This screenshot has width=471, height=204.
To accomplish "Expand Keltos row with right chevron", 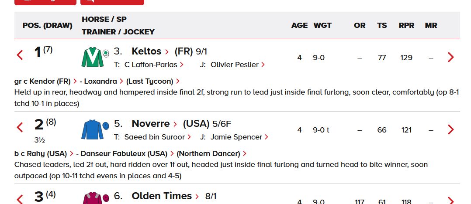I will coord(451,57).
